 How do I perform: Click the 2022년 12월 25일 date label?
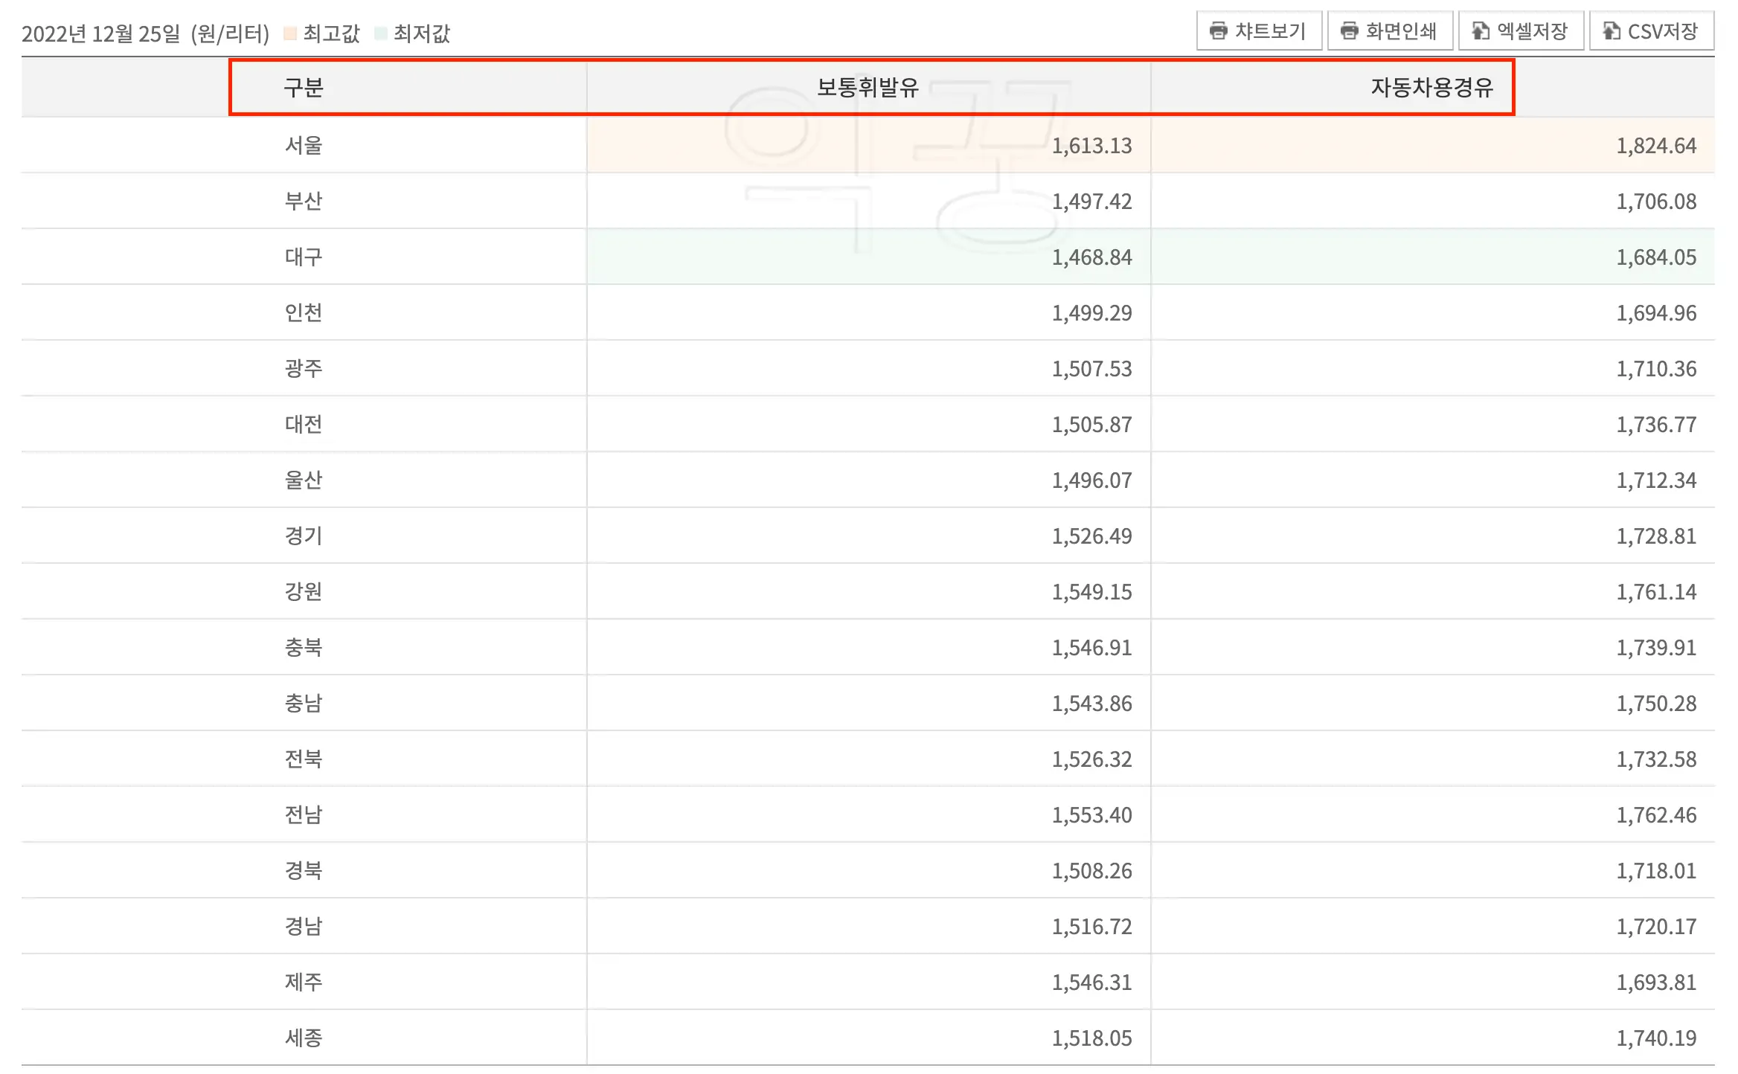(x=101, y=34)
